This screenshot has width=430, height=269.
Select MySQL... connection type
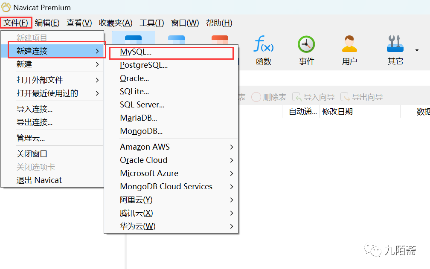pyautogui.click(x=171, y=52)
